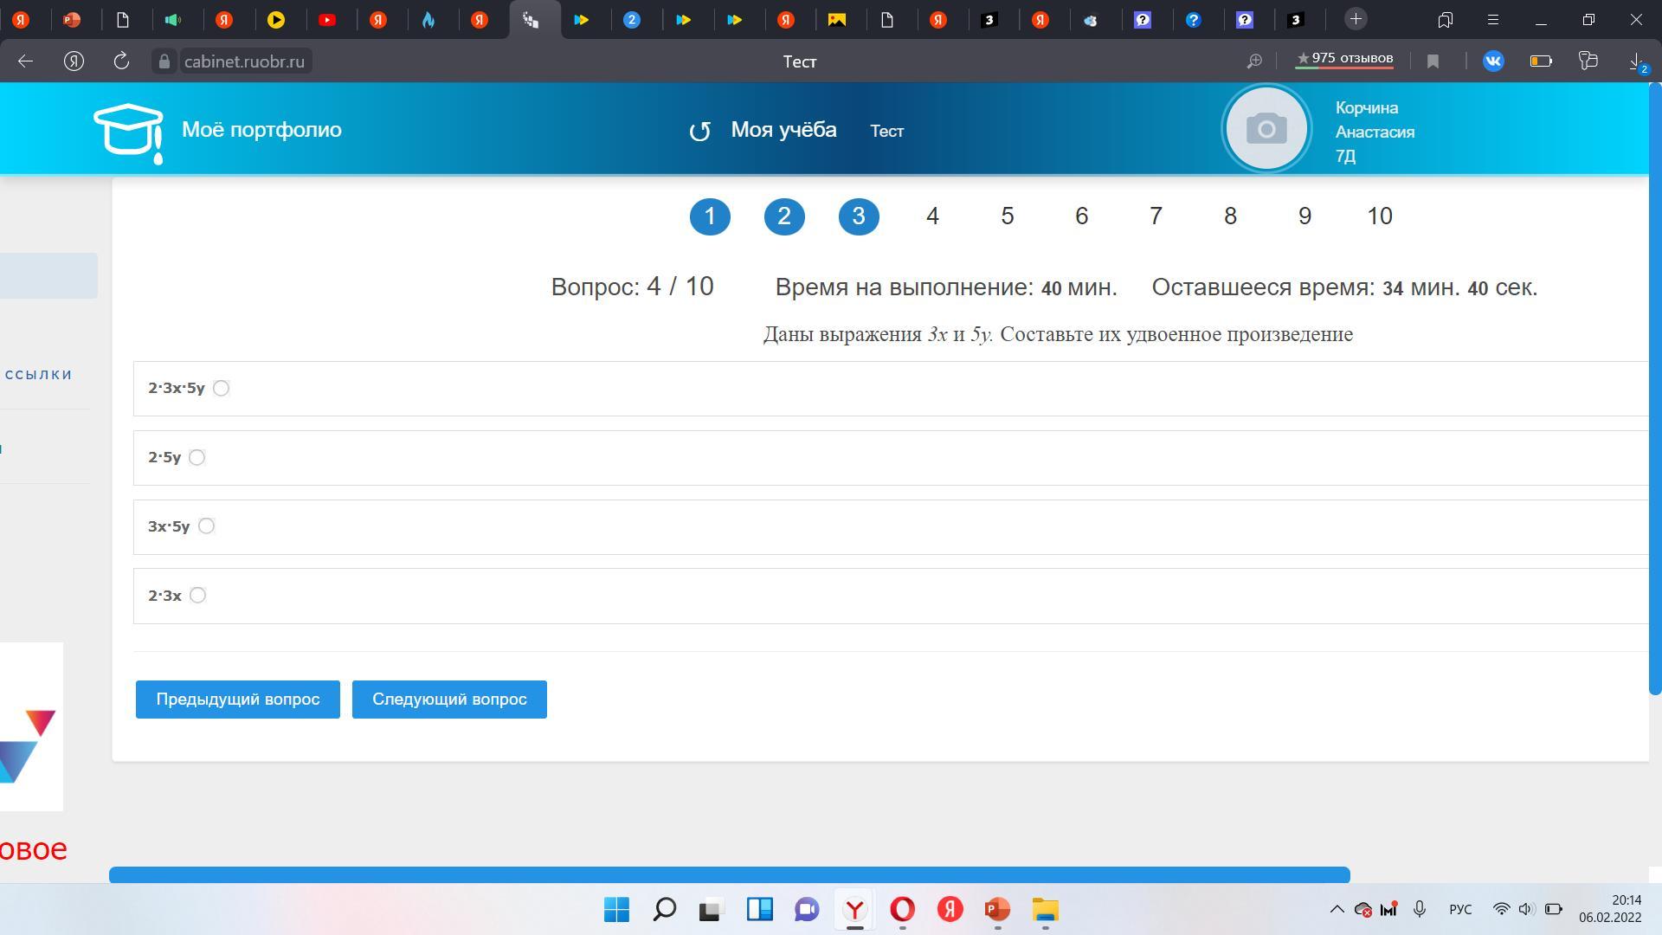Open question 7 in navigator
The image size is (1662, 935).
[x=1156, y=216]
